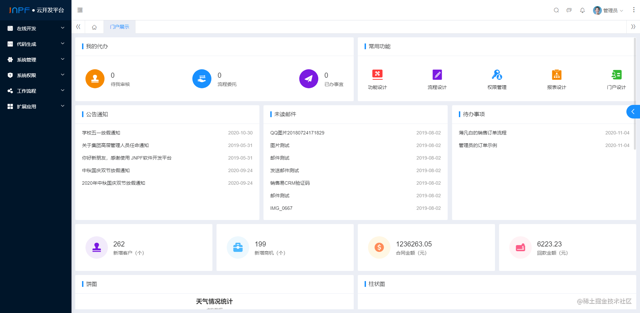Open the 学校五一放假通知 announcement
The height and width of the screenshot is (313, 640).
pyautogui.click(x=101, y=133)
